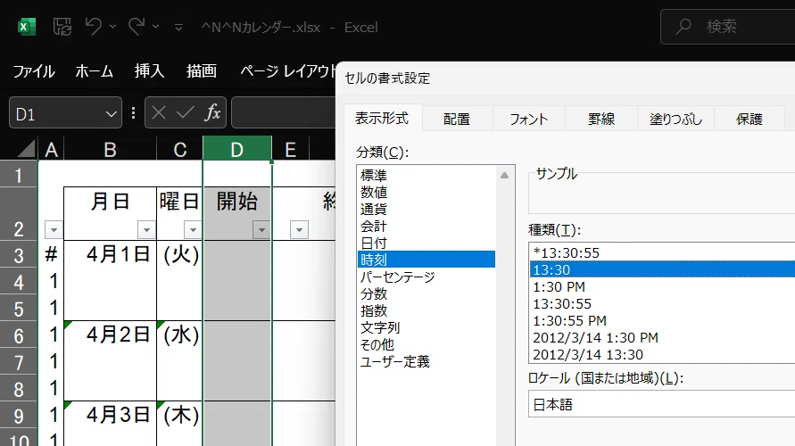795x446 pixels.
Task: Select パーセンテージ in category list
Action: (426, 277)
